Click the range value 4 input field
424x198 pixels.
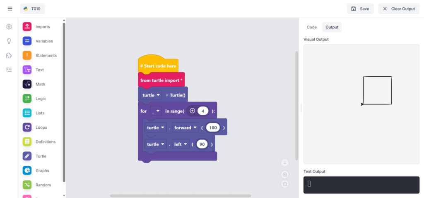203,111
